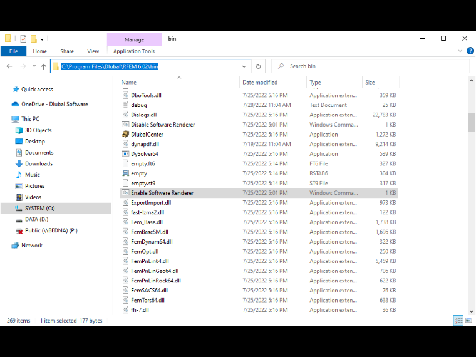Click the address bar path field

point(149,66)
